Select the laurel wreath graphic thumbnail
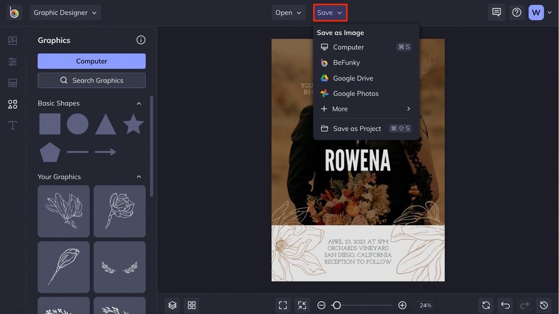This screenshot has width=559, height=314. pyautogui.click(x=120, y=267)
